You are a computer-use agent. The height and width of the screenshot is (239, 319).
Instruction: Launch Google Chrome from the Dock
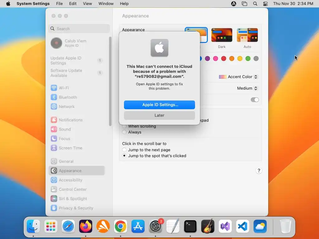(x=121, y=226)
